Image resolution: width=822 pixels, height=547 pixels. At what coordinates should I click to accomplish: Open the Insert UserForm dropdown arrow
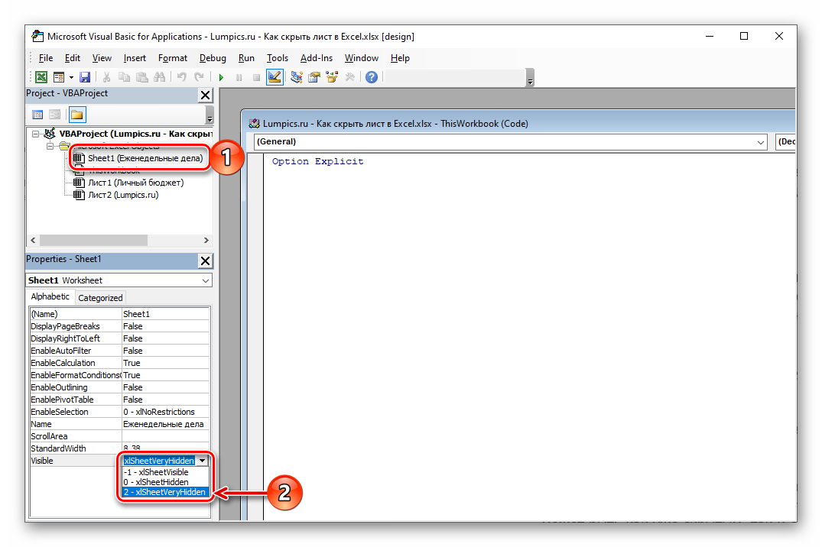[71, 77]
